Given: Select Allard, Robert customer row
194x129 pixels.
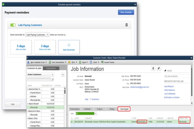Looking at the screenshot, I should point(45,104).
